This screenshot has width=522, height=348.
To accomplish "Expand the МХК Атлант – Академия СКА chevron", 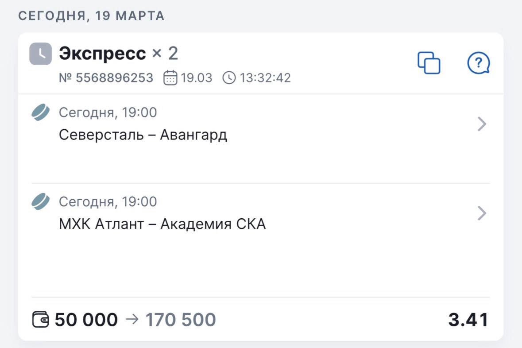I will click(x=482, y=213).
